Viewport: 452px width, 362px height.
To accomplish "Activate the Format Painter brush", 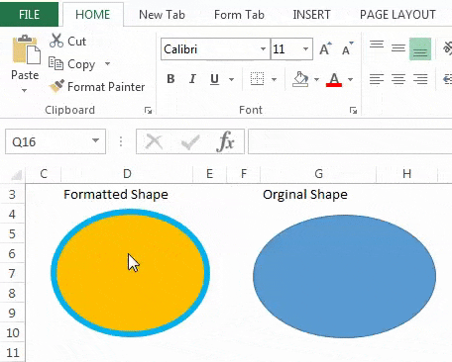I will click(97, 87).
